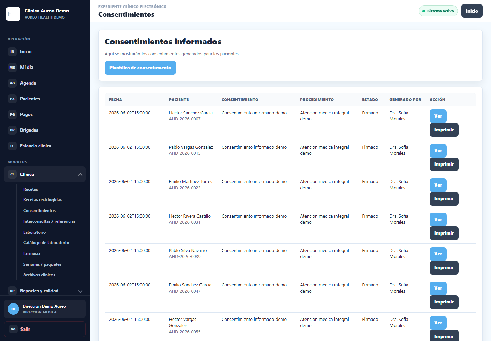The width and height of the screenshot is (491, 341).
Task: Click Ver for Hector Rivera Castillo
Action: coord(438,220)
